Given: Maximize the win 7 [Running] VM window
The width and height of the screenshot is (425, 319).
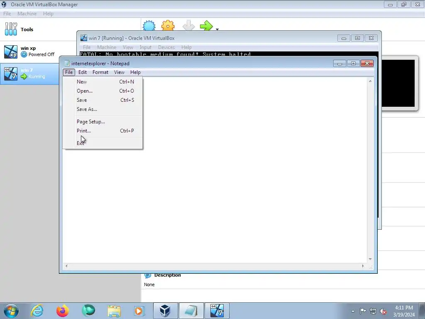Looking at the screenshot, I should 357,38.
